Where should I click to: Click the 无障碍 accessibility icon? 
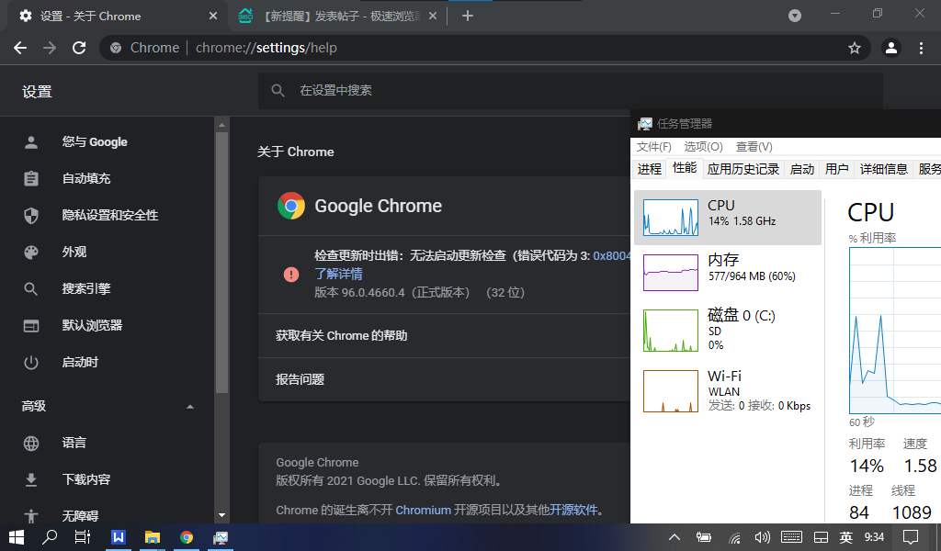click(x=31, y=515)
